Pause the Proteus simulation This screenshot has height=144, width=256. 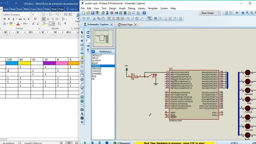pos(100,143)
